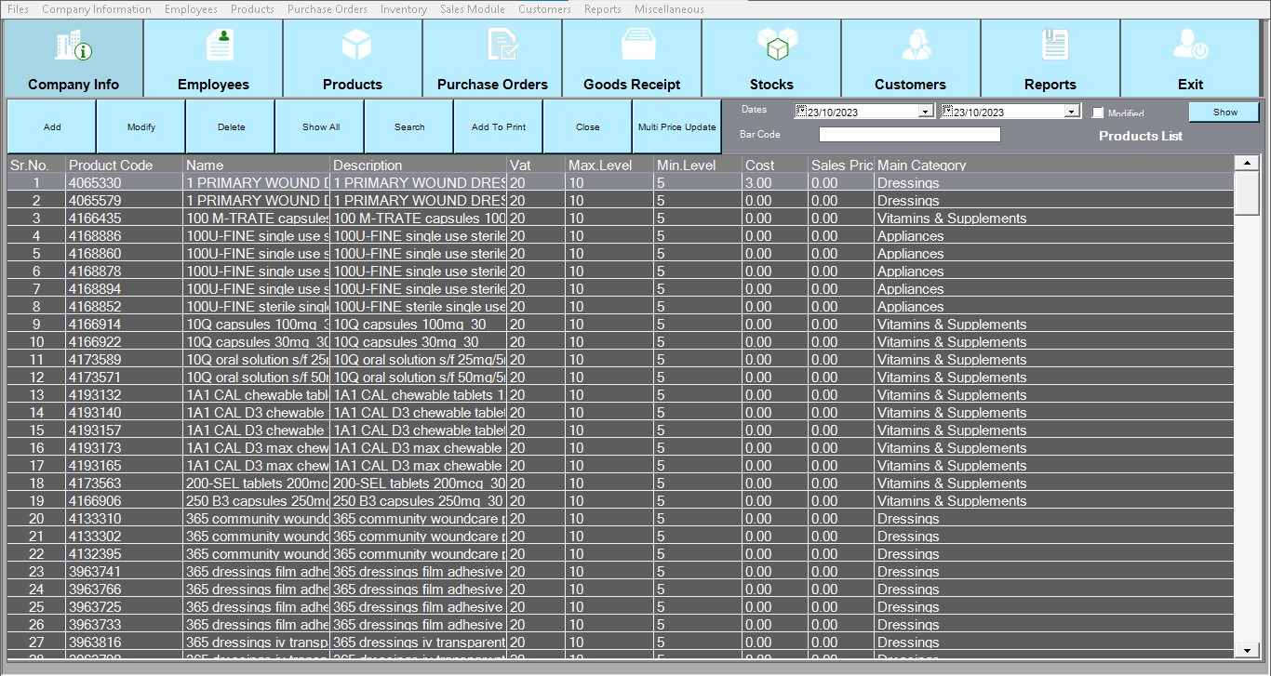The height and width of the screenshot is (676, 1271).
Task: Click the Add To Print button
Action: click(498, 127)
